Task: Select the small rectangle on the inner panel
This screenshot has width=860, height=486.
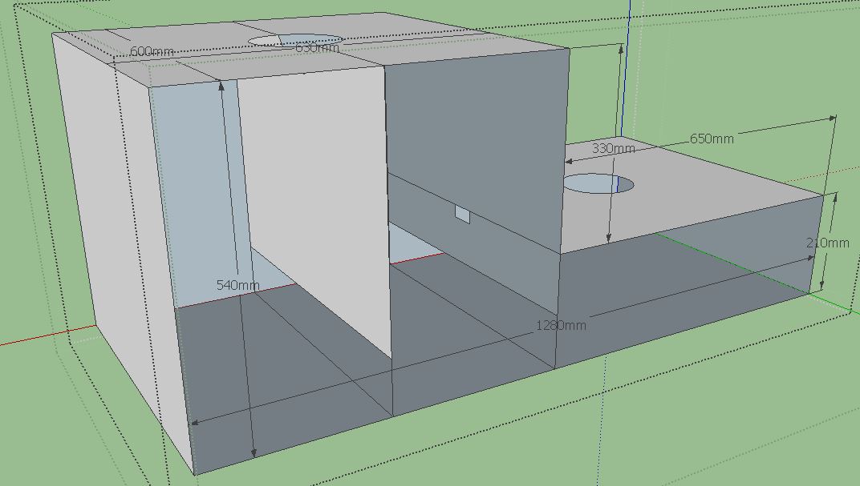Action: point(462,214)
